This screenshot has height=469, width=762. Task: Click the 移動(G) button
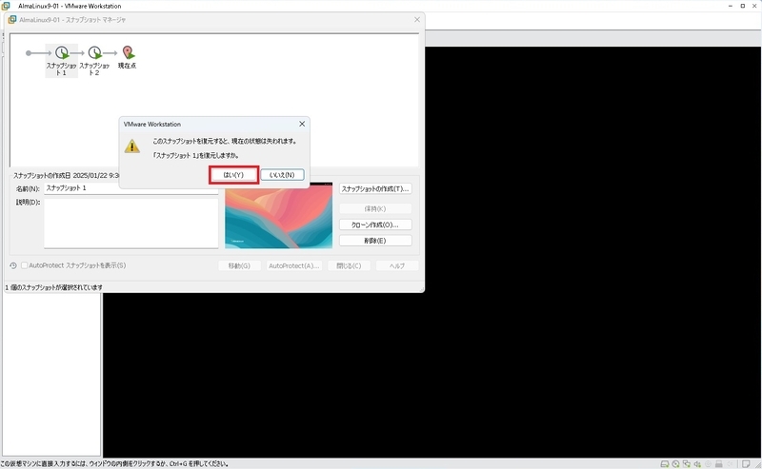[x=239, y=266]
